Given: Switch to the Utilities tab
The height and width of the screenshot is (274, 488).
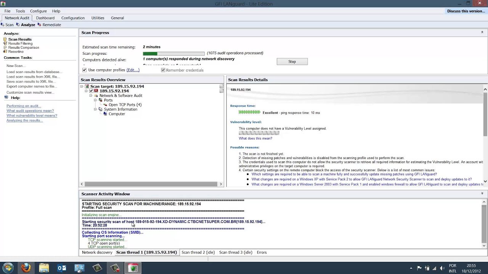Looking at the screenshot, I should click(x=98, y=18).
